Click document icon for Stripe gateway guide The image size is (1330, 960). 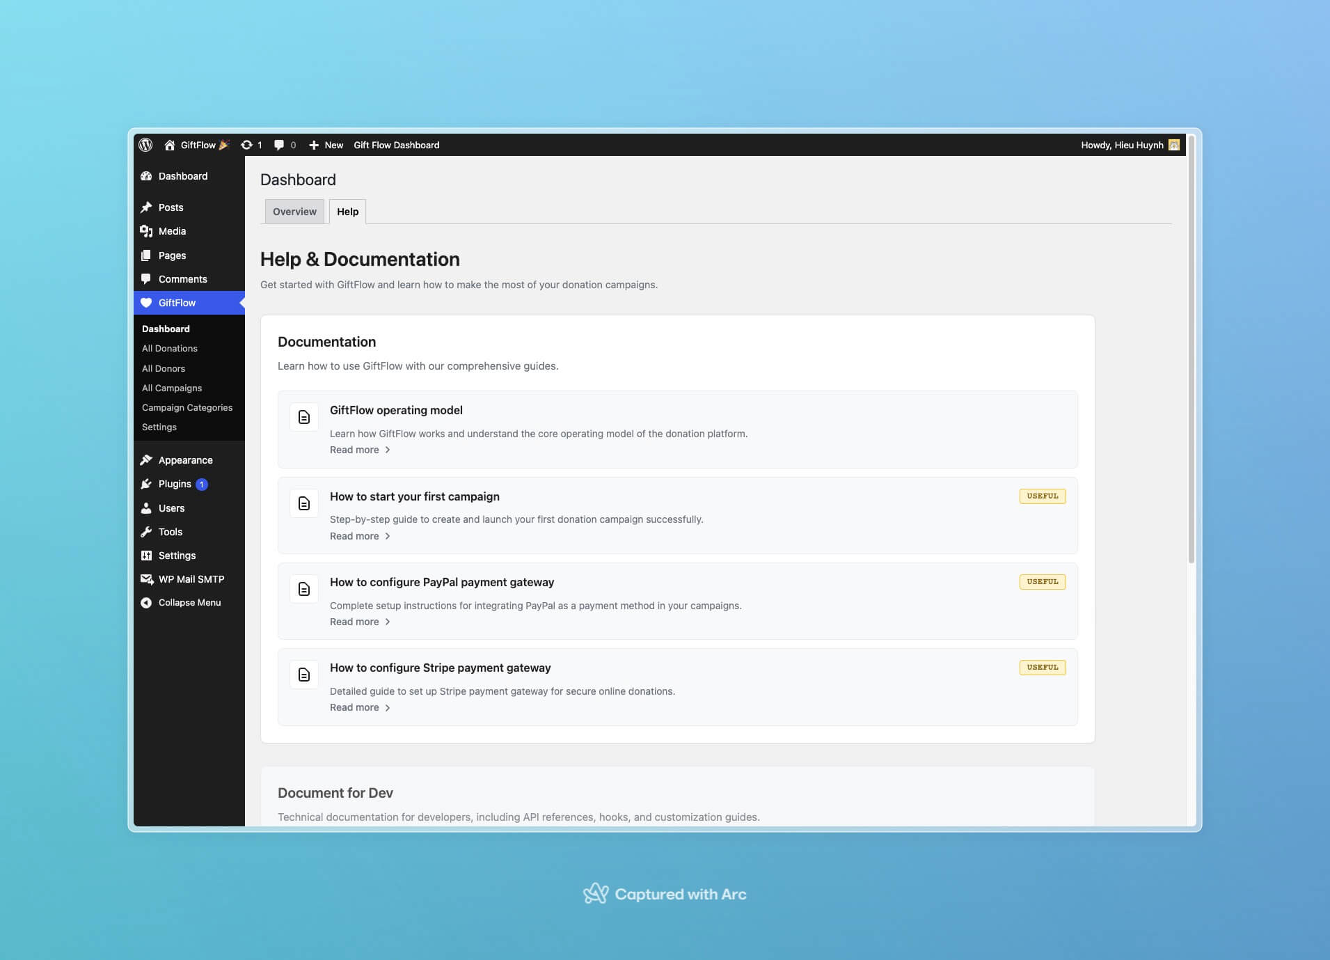click(304, 675)
